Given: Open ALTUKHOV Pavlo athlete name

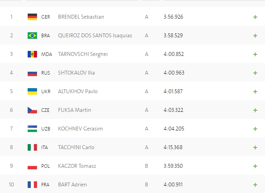Looking at the screenshot, I should (78, 91).
